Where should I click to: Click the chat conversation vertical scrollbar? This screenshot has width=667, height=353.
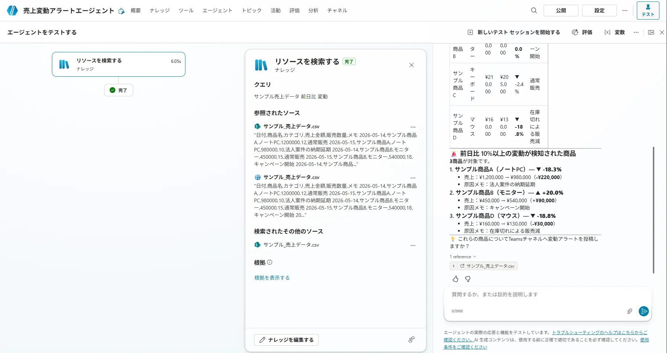654,210
